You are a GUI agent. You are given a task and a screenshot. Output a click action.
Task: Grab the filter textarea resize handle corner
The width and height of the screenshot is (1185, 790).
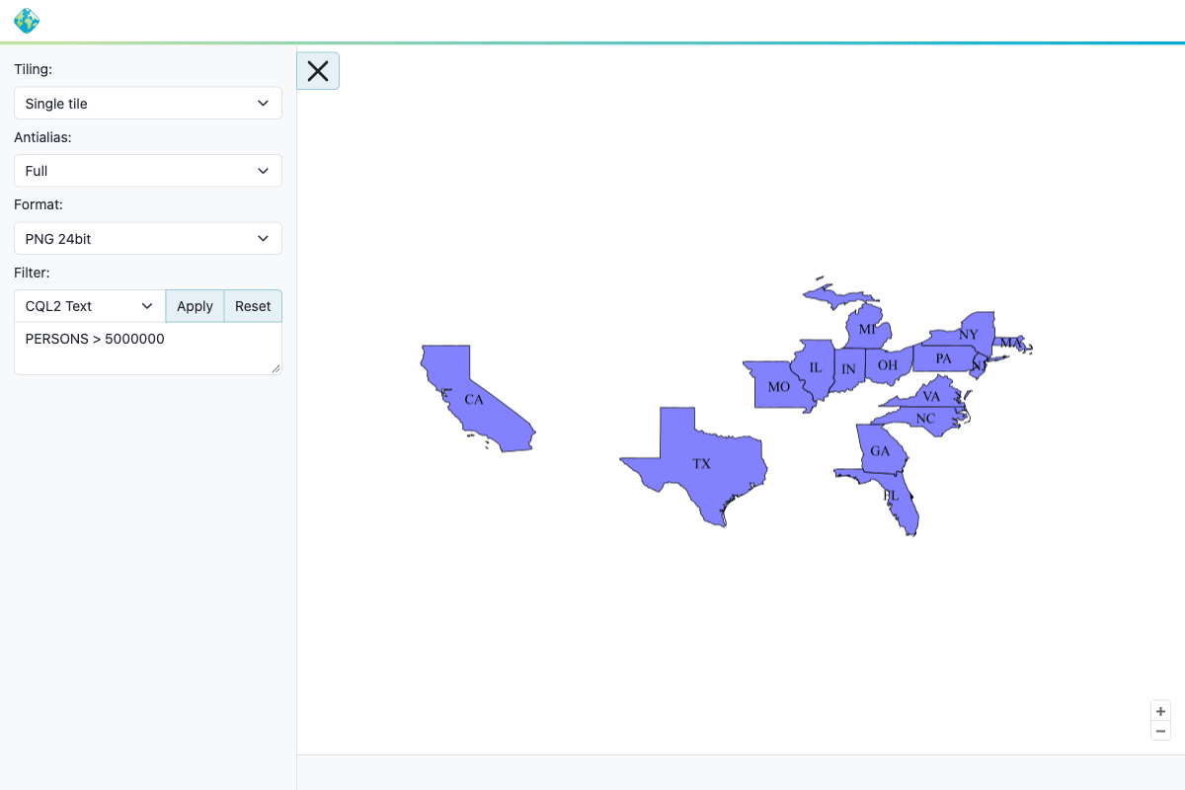click(x=276, y=368)
